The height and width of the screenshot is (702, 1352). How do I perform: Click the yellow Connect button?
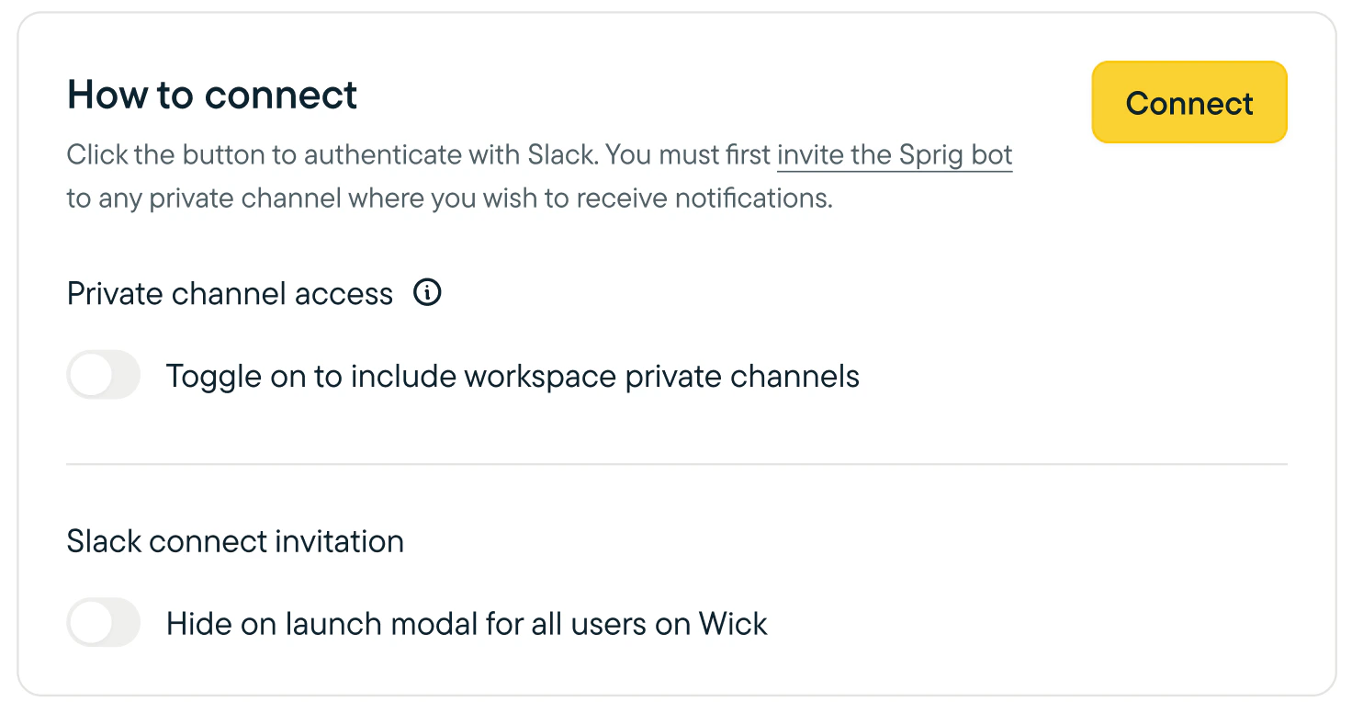point(1189,103)
